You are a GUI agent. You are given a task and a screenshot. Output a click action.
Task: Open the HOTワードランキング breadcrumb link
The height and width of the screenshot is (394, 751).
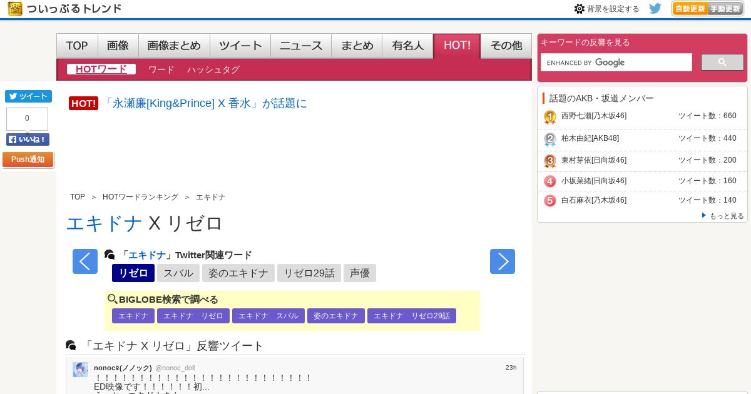coord(140,197)
